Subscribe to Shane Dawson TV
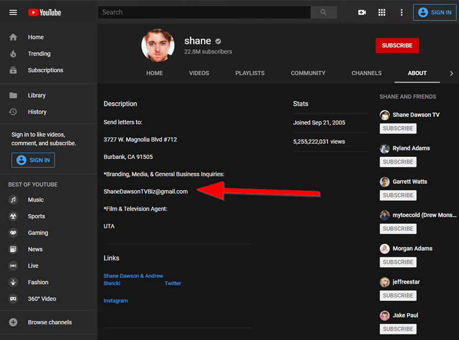The image size is (459, 340). point(398,129)
